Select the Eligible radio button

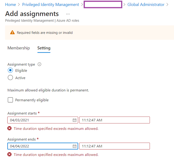click(x=10, y=70)
